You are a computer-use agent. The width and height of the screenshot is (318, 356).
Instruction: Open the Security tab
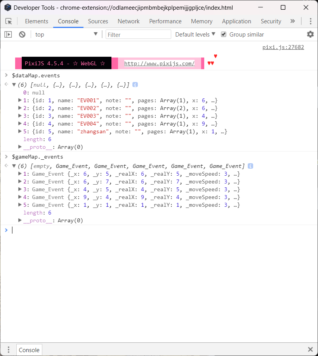pyautogui.click(x=271, y=21)
